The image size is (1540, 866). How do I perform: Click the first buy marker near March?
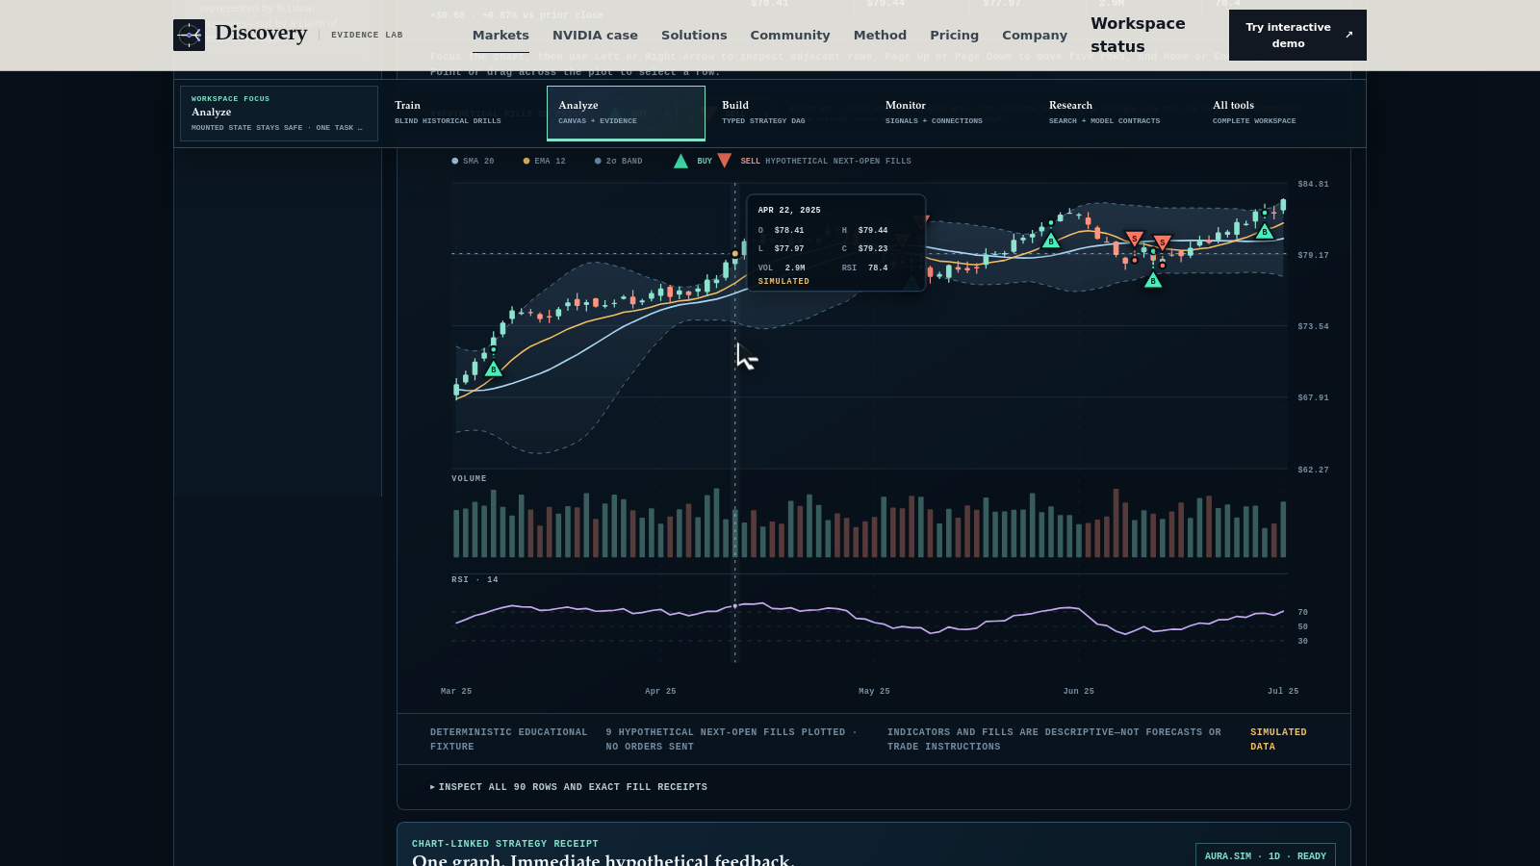(494, 369)
